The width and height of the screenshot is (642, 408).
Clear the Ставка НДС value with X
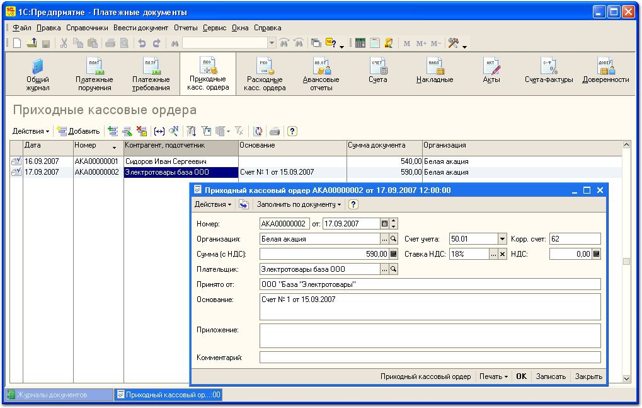[502, 254]
